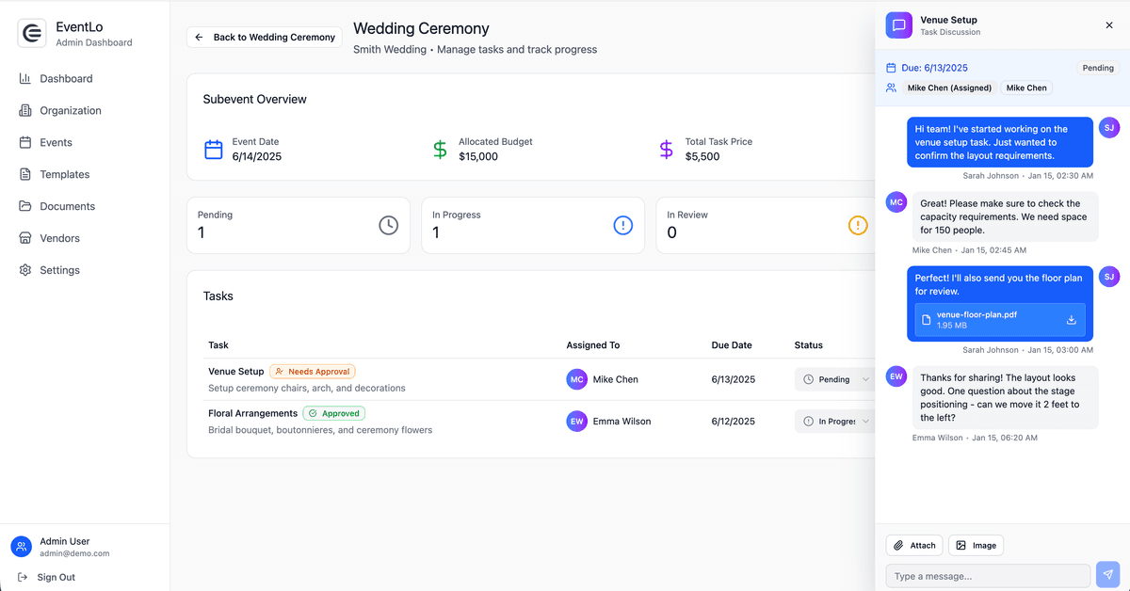
Task: Change Floral Arrangements status from In Progress
Action: point(834,421)
